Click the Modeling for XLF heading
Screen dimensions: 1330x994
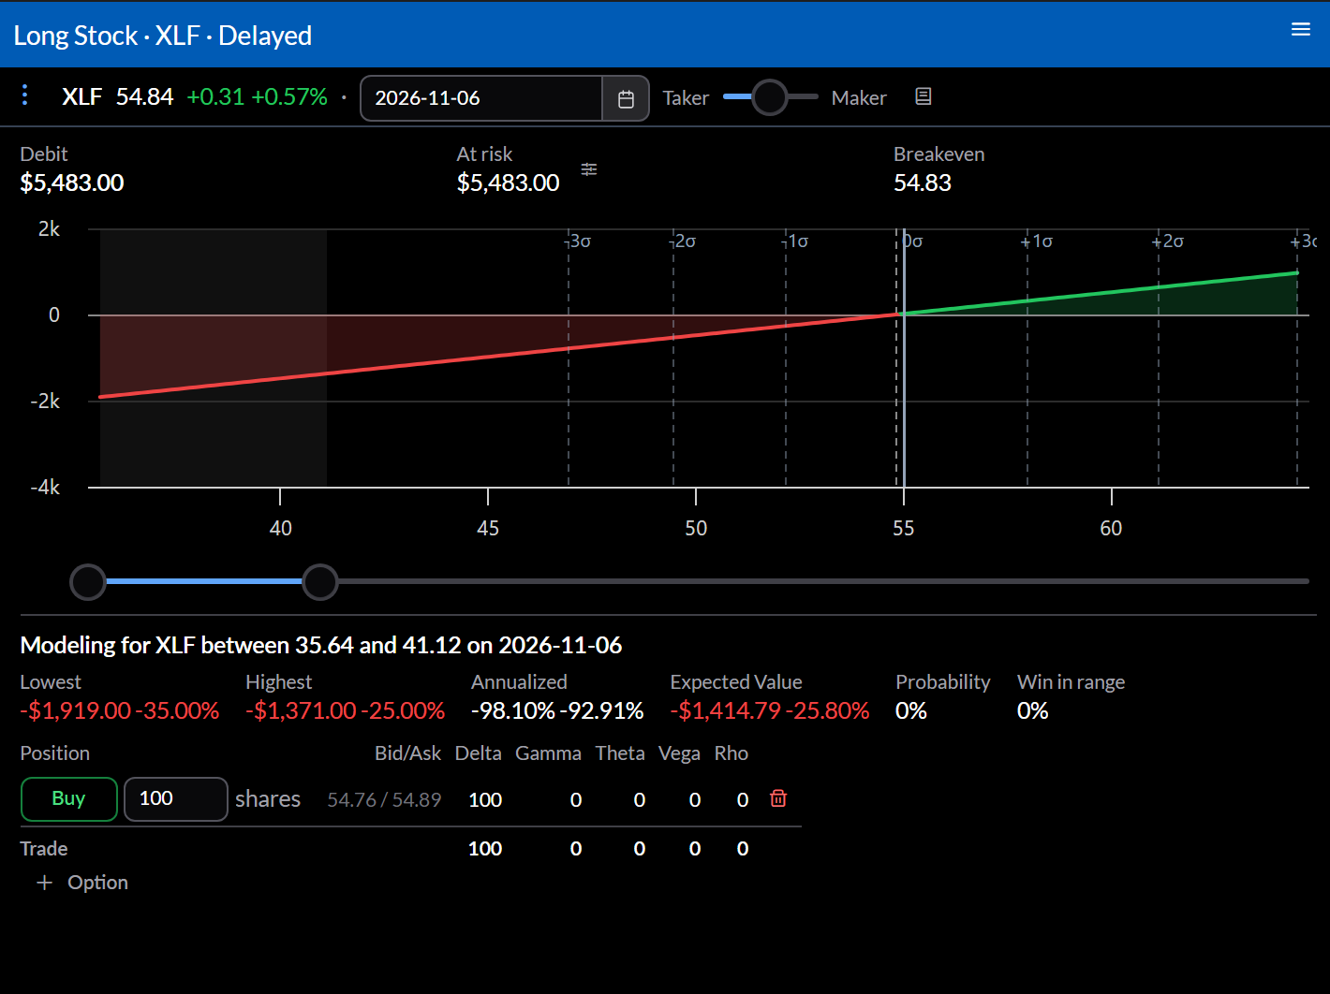coord(321,646)
